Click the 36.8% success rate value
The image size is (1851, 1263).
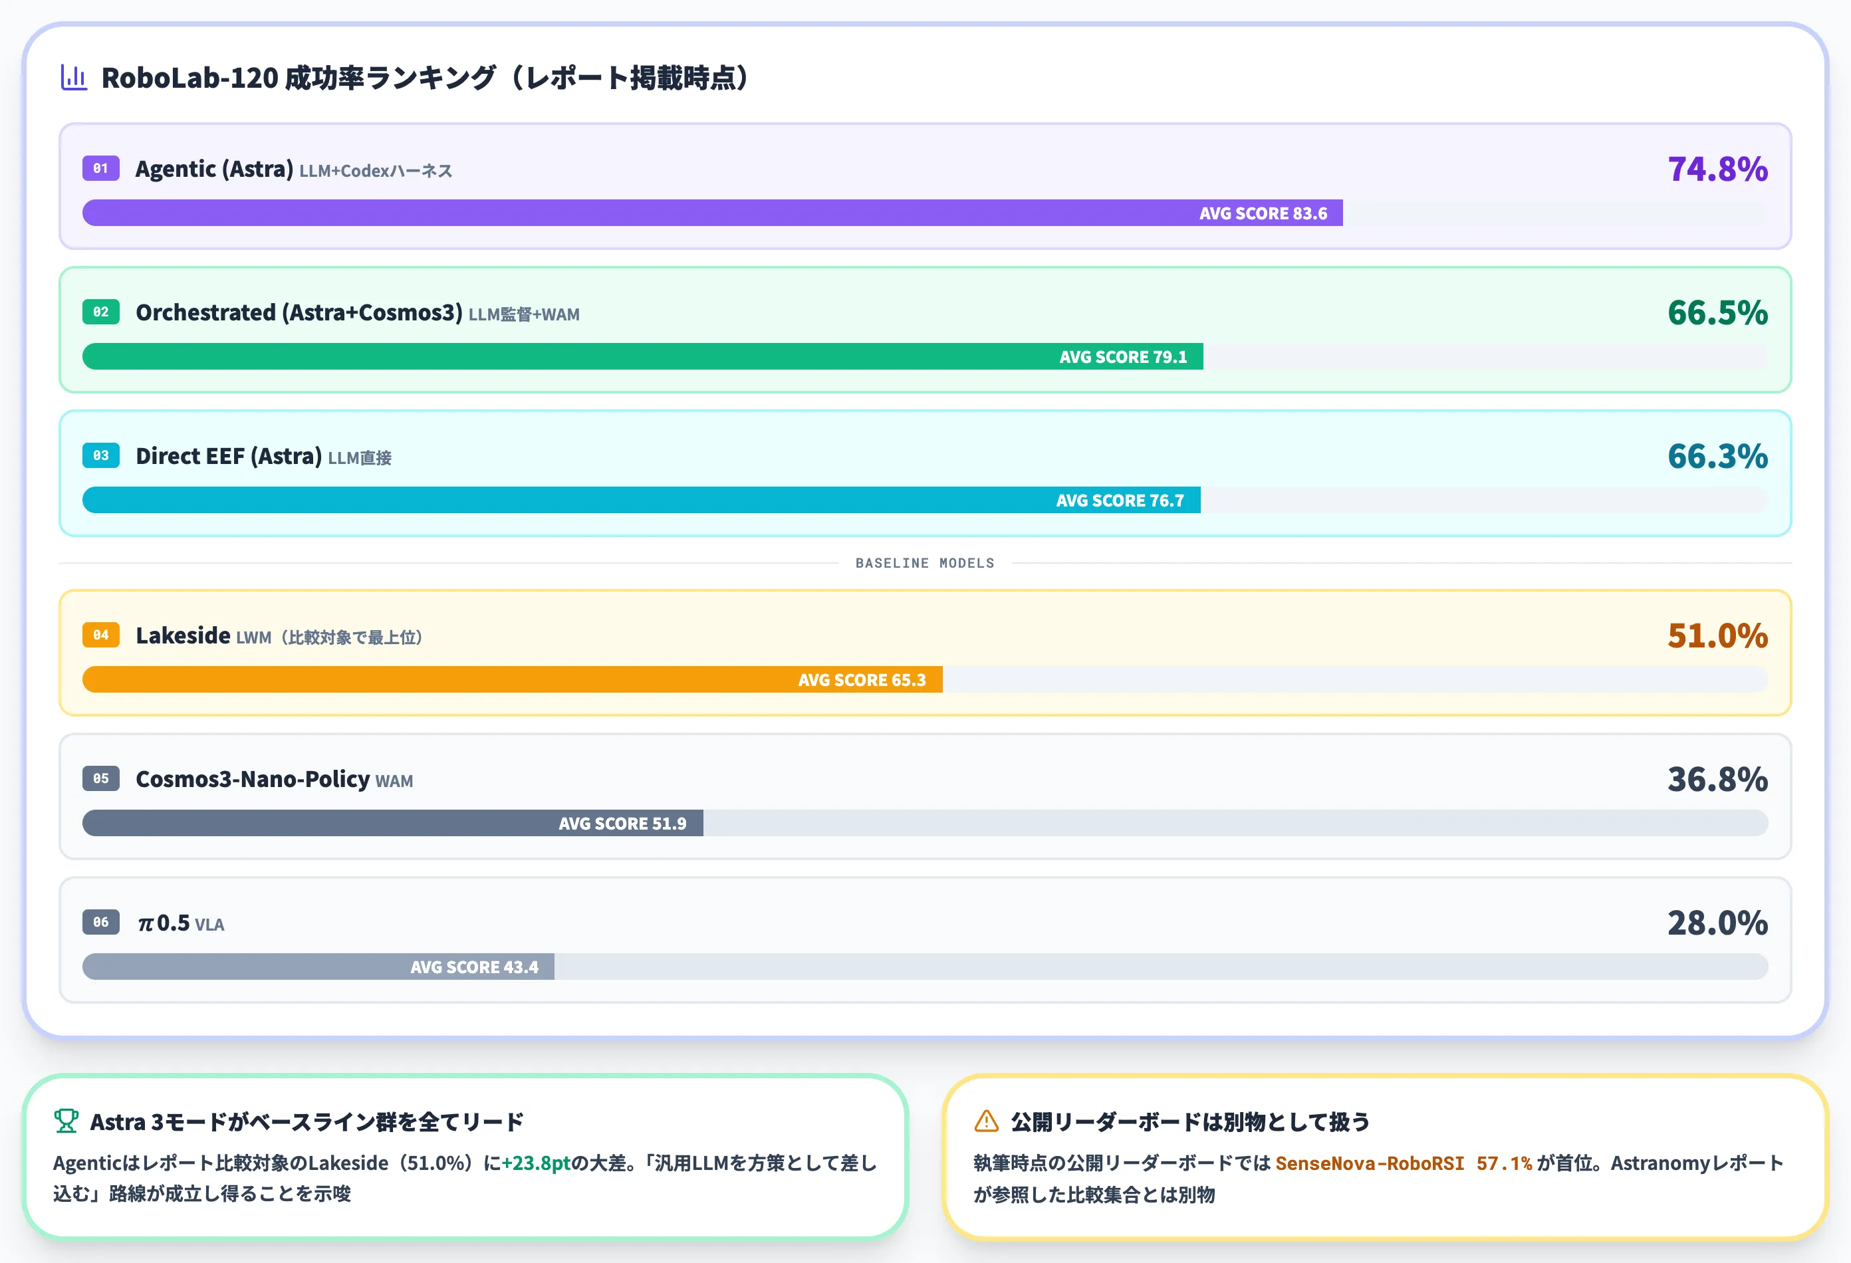tap(1717, 779)
